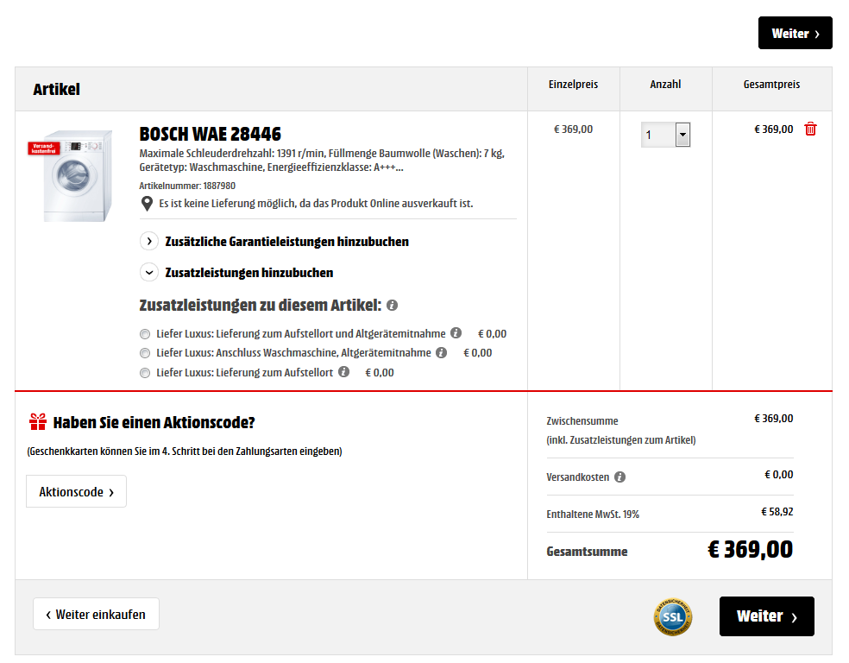Viewport: 849px width, 663px height.
Task: Open the Versandkosten info icon
Action: point(619,477)
